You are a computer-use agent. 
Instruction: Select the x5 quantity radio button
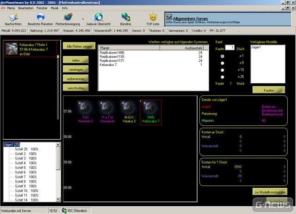(x=222, y=63)
